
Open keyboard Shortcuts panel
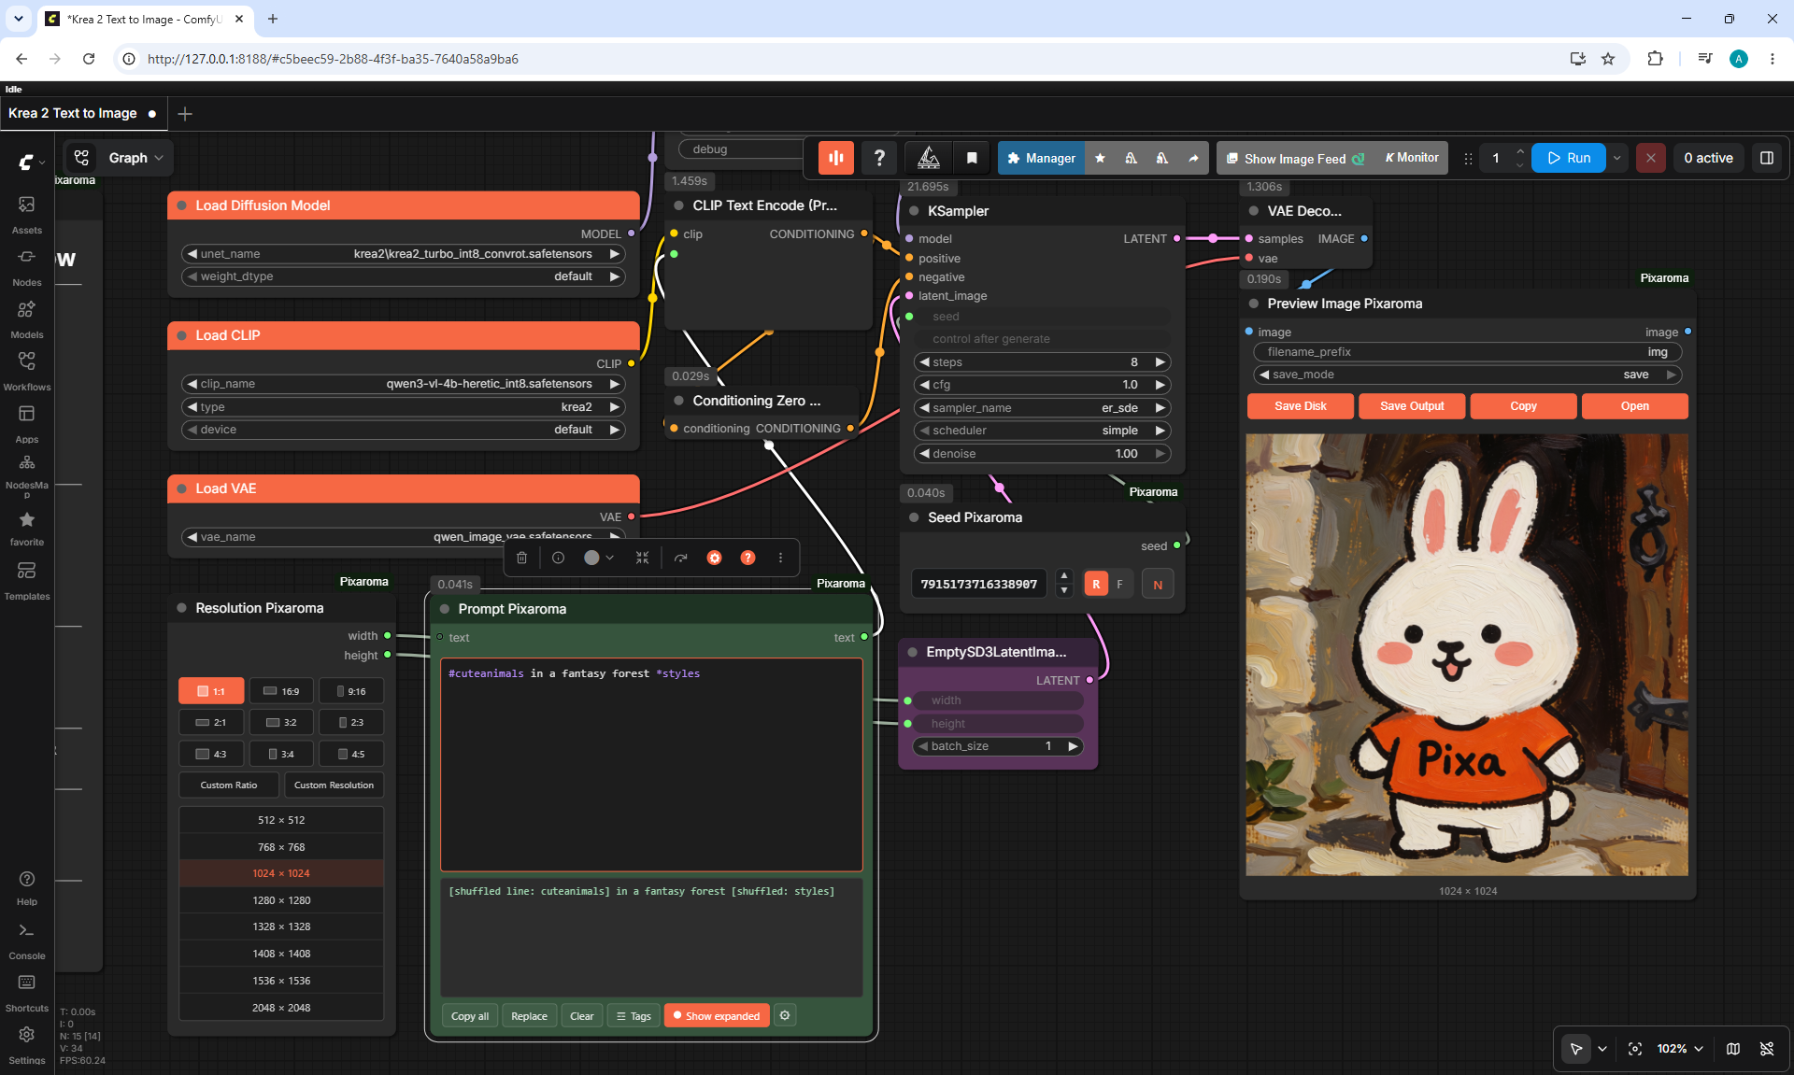pyautogui.click(x=26, y=992)
